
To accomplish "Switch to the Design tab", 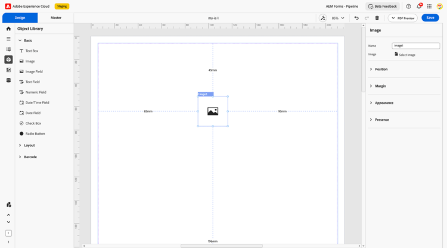I will (x=20, y=18).
